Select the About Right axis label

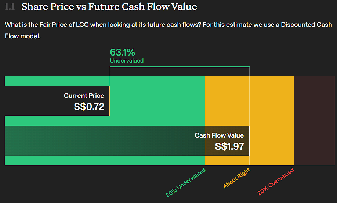tap(236, 178)
